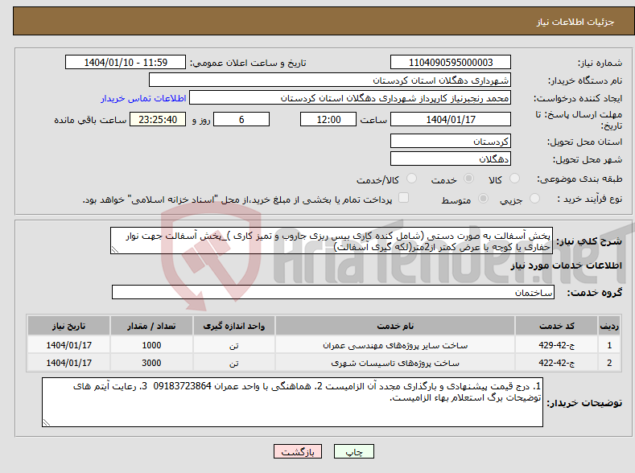Click service code ج-42-429 cell
Screen dimensions: 635x473
(x=557, y=345)
